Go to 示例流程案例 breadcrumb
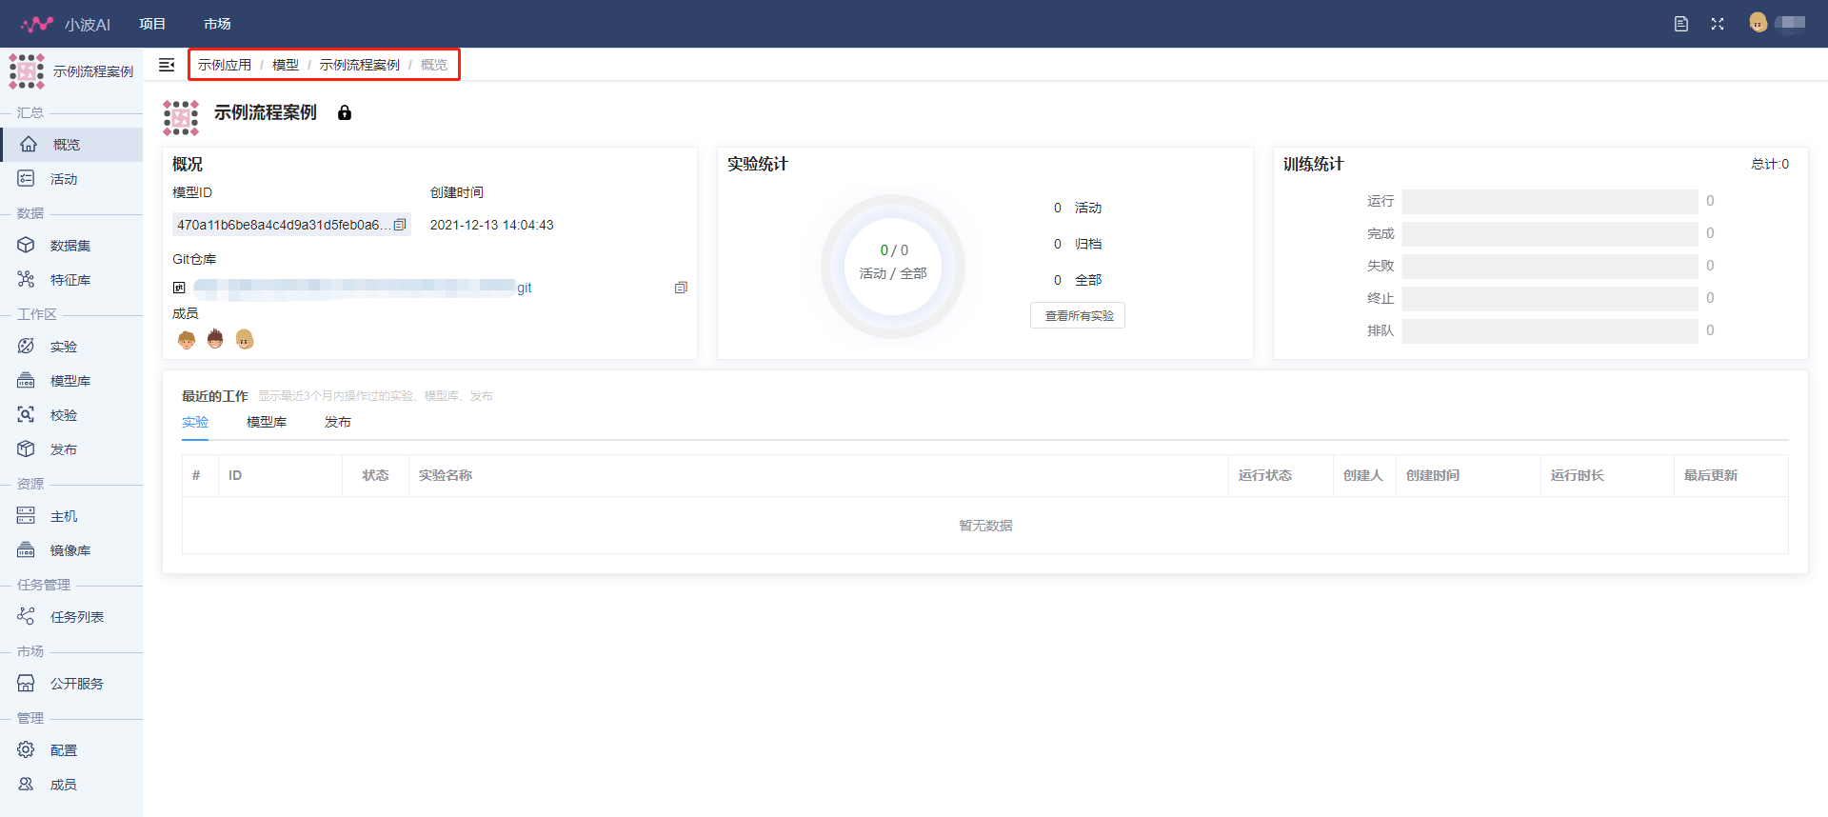This screenshot has height=817, width=1828. 360,65
